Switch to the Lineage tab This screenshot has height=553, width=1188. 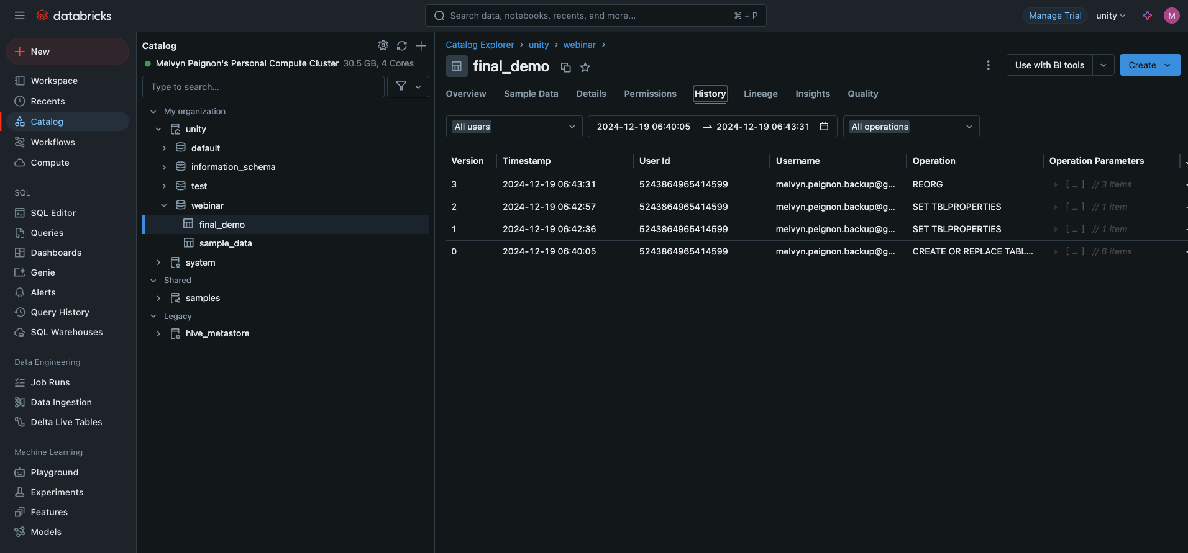point(760,94)
